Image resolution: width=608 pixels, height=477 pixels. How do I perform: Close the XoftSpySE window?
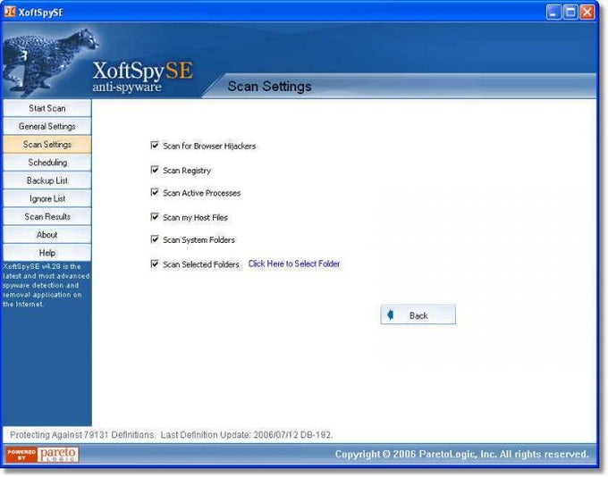(x=587, y=12)
